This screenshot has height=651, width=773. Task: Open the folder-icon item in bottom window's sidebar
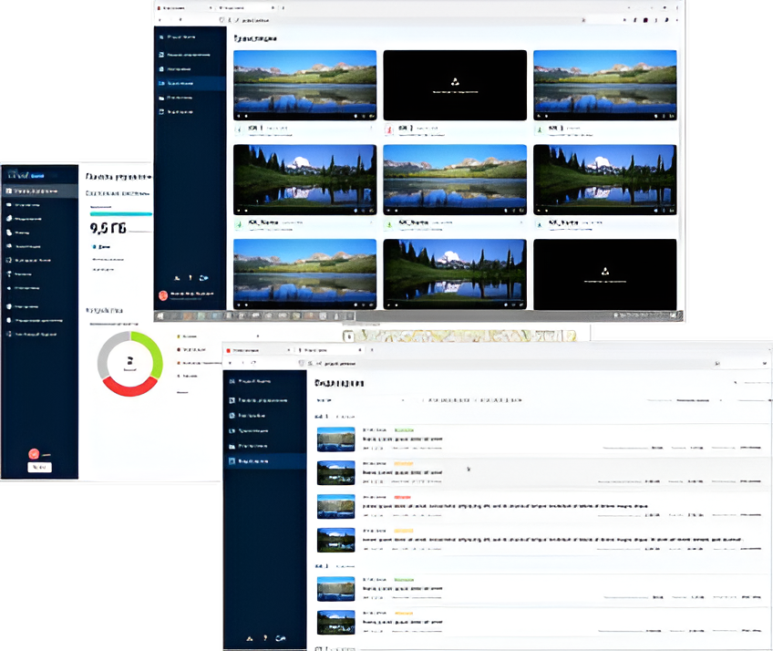coord(264,446)
